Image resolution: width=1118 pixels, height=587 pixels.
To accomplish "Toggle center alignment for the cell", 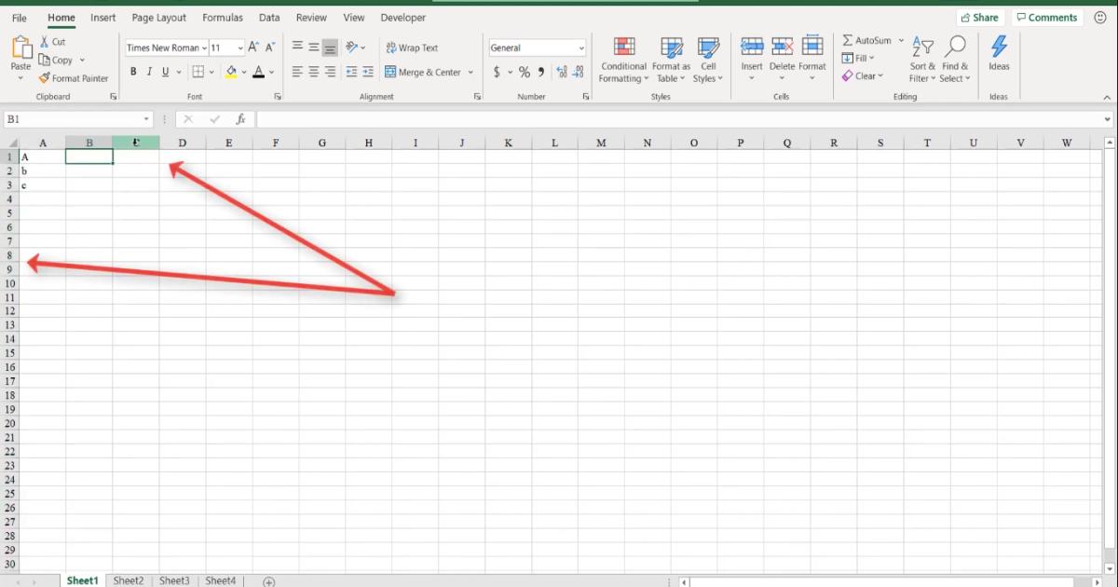I will [313, 72].
